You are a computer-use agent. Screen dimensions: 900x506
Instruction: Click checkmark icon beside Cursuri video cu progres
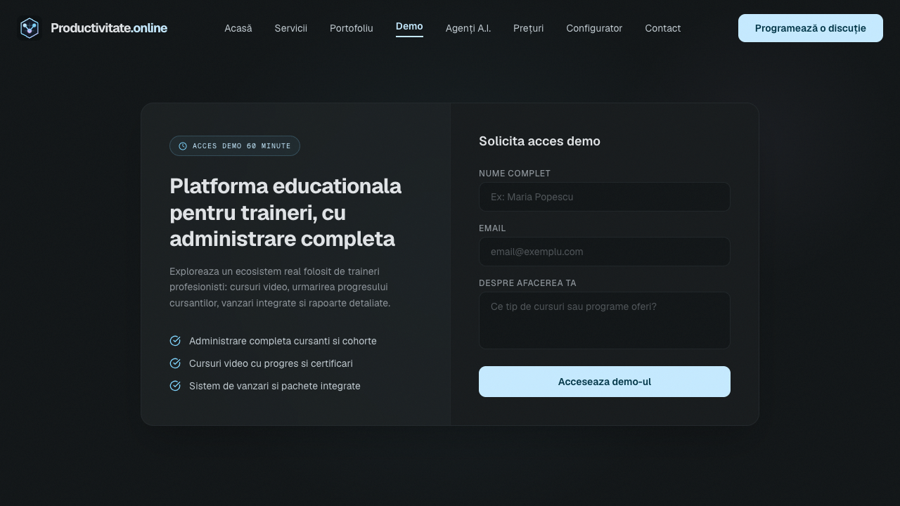tap(175, 363)
